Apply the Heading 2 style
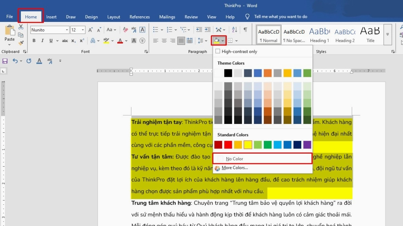This screenshot has width=403, height=226. (x=345, y=34)
